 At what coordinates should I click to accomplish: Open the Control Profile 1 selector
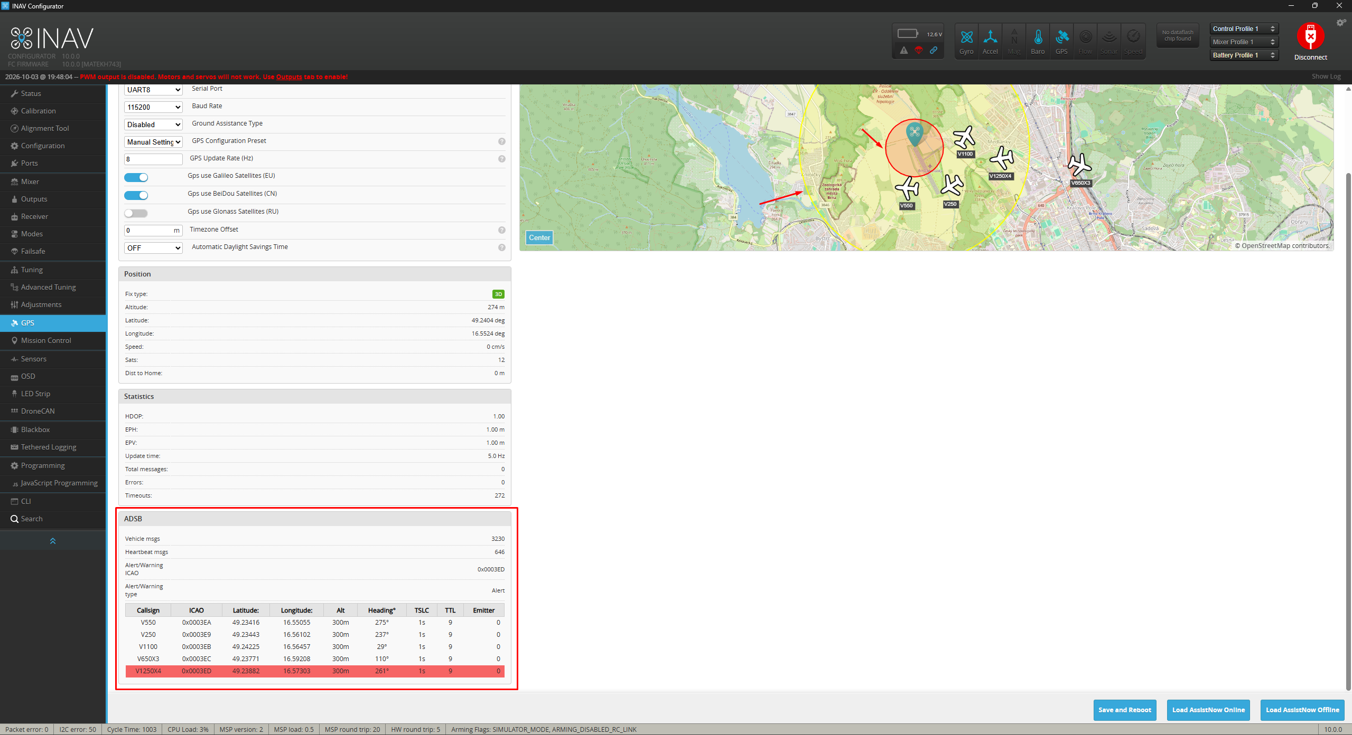(x=1244, y=29)
